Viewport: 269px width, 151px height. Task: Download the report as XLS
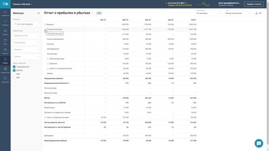[x=258, y=13]
